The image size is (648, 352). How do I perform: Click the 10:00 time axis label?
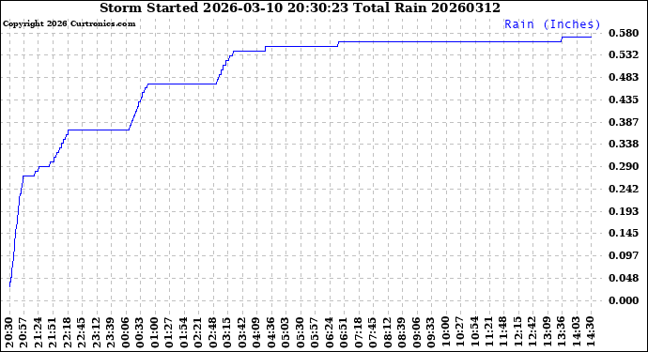click(445, 332)
